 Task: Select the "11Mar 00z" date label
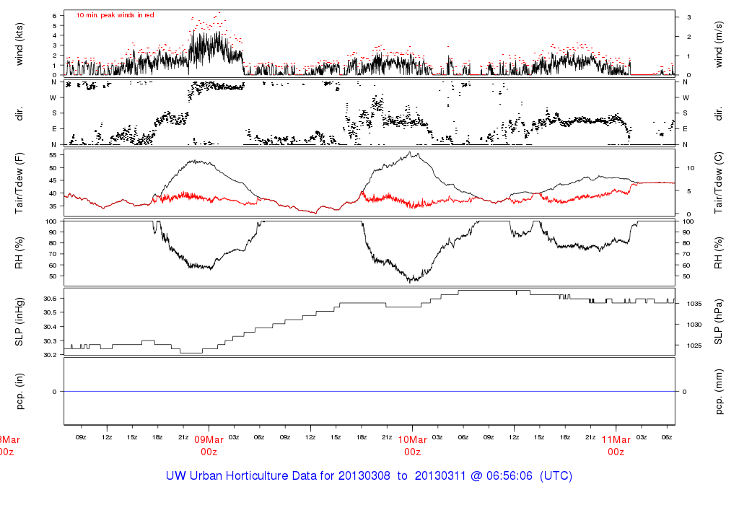tap(616, 446)
